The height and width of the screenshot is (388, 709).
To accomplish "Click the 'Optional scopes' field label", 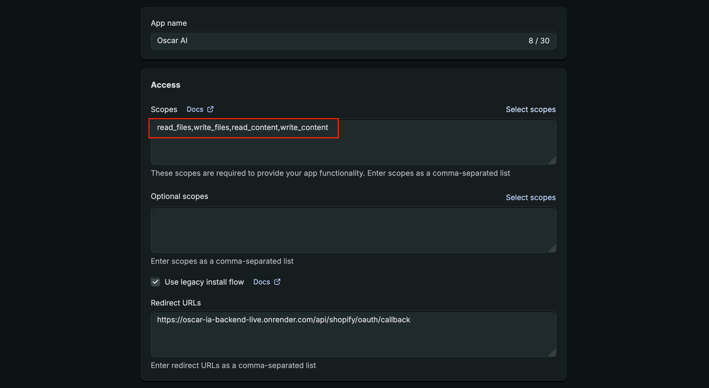I will click(x=179, y=196).
